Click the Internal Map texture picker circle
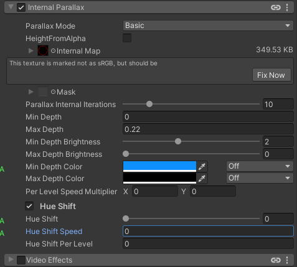Screen dimensions: 297x267 coord(54,50)
